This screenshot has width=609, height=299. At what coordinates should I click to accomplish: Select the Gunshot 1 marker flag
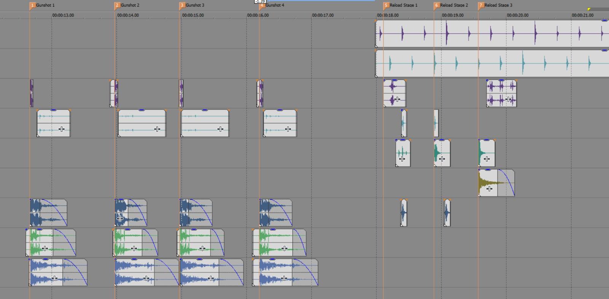point(32,5)
